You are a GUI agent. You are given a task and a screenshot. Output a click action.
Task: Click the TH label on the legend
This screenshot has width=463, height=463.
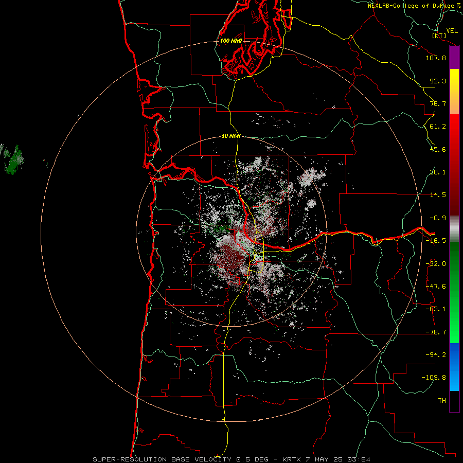442,401
